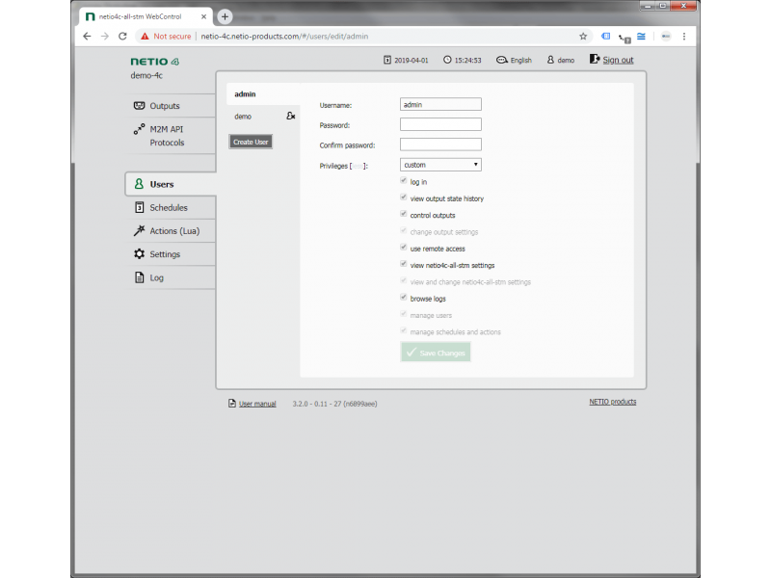Click the Save Changes button
The width and height of the screenshot is (771, 578).
click(x=436, y=353)
